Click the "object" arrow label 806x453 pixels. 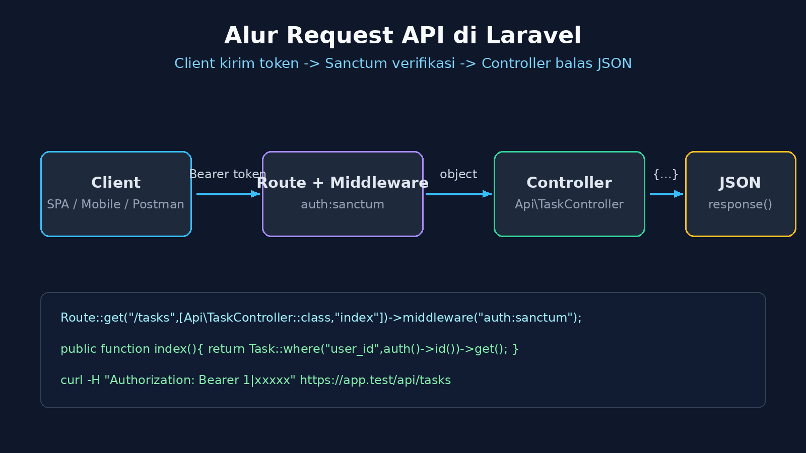[x=458, y=175]
